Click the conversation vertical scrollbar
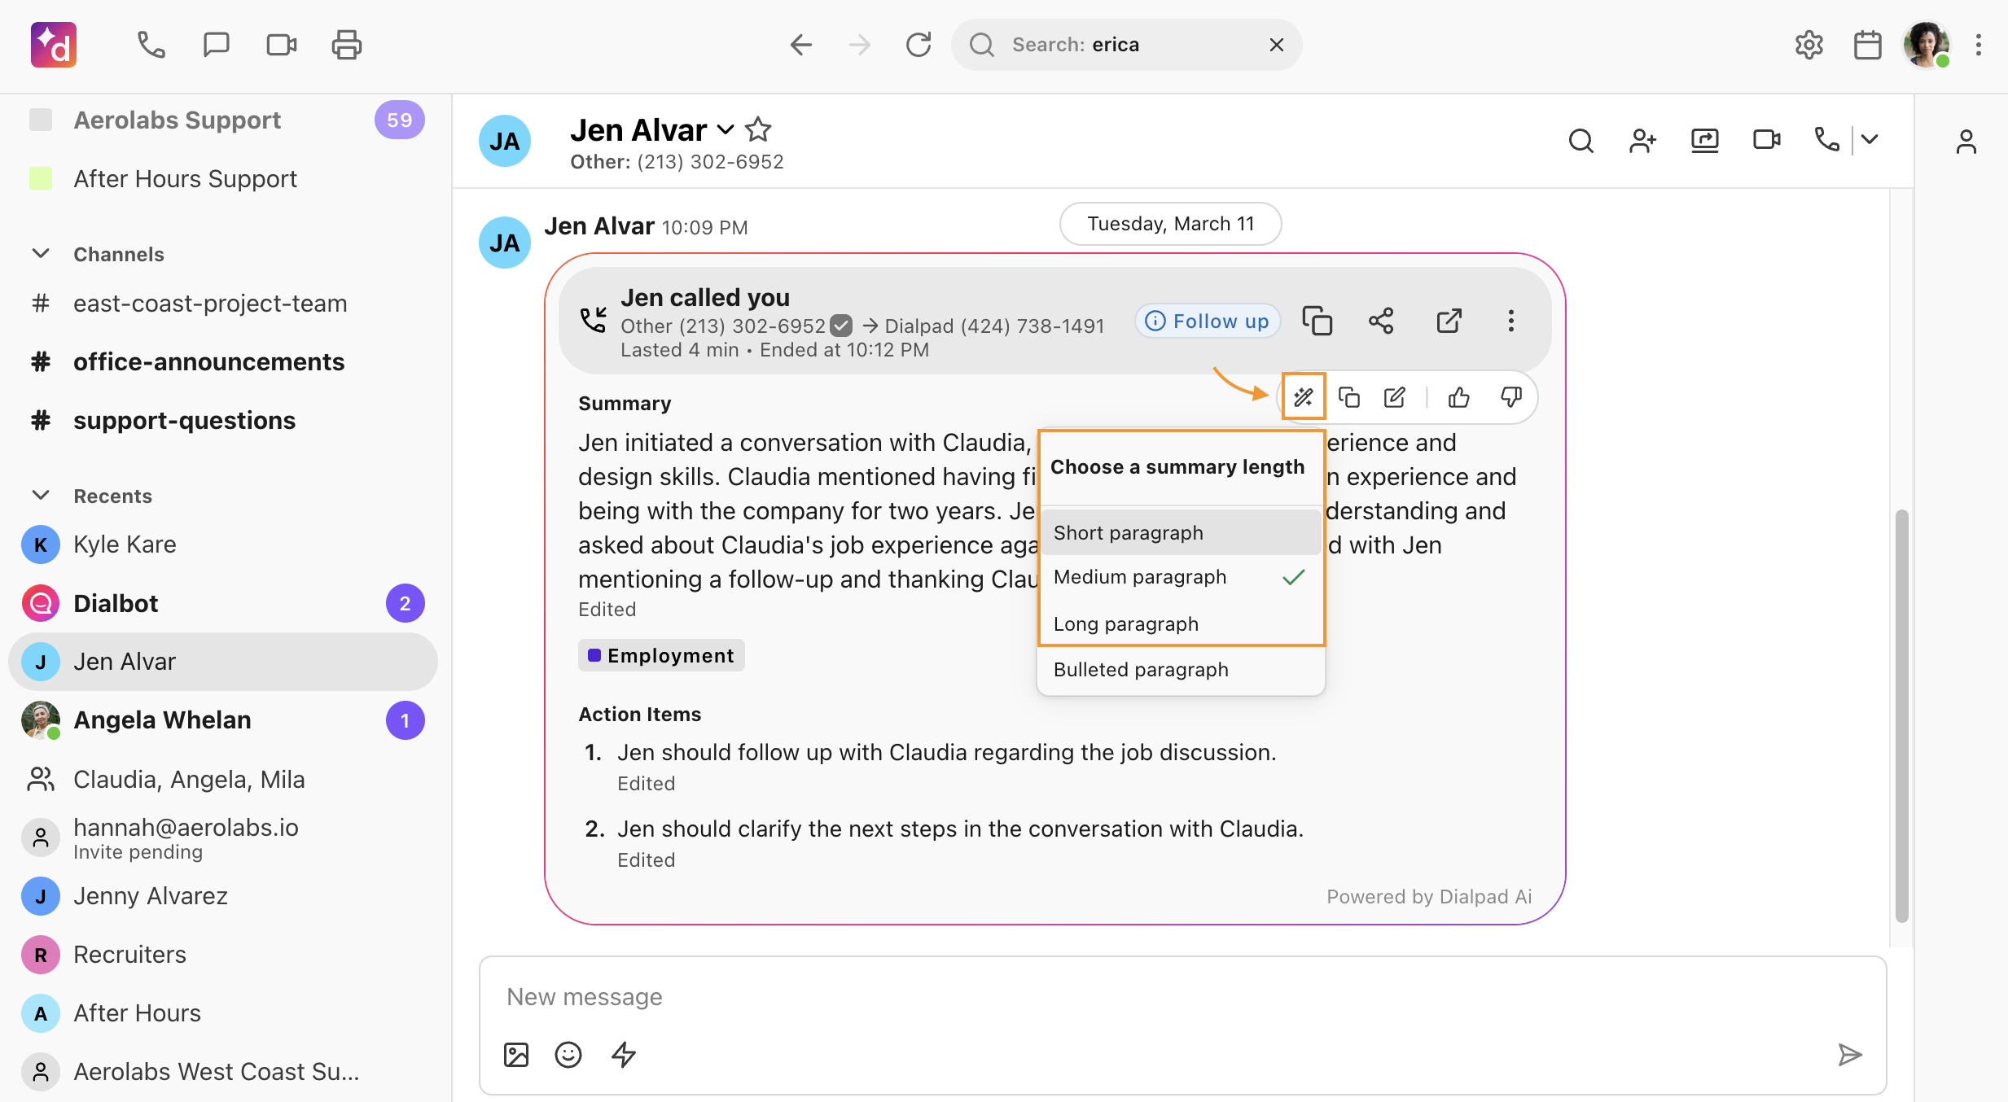The width and height of the screenshot is (2008, 1102). point(1902,716)
